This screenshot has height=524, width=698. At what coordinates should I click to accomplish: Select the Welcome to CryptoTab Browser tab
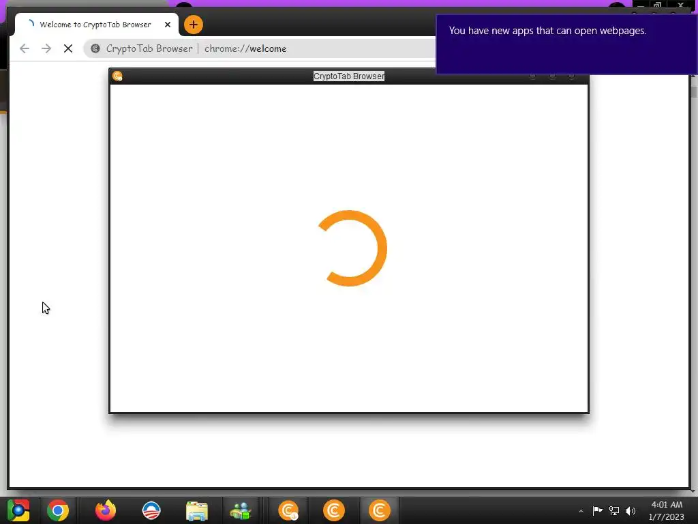(x=97, y=25)
